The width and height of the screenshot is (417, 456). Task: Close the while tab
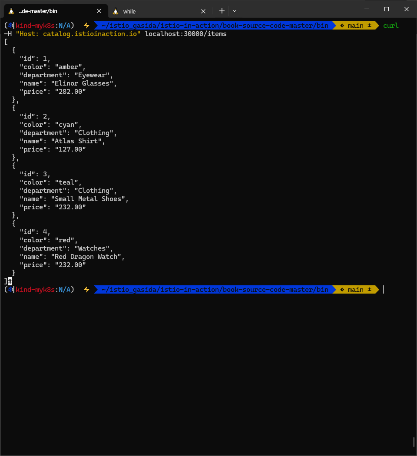click(x=203, y=11)
